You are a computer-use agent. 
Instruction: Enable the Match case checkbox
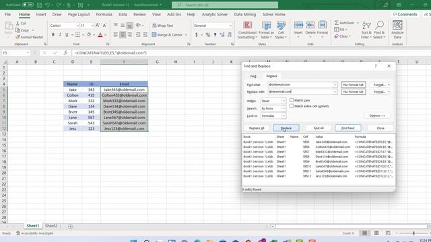click(x=292, y=100)
